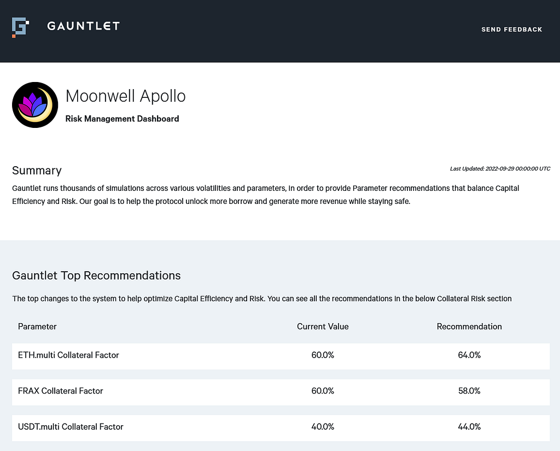Click the Risk Management Dashboard subtitle
The width and height of the screenshot is (560, 451).
(122, 119)
